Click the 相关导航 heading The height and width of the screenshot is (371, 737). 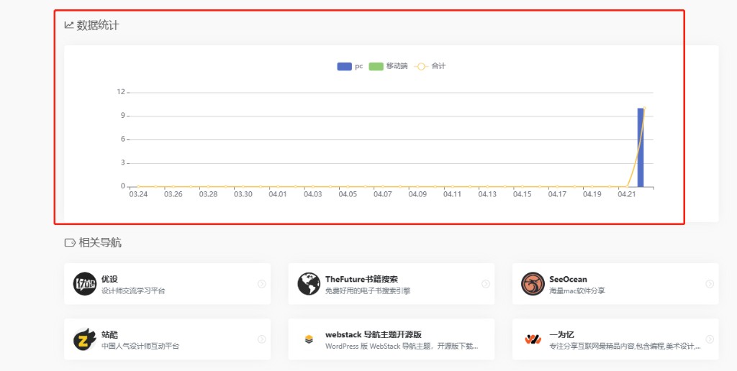(100, 243)
